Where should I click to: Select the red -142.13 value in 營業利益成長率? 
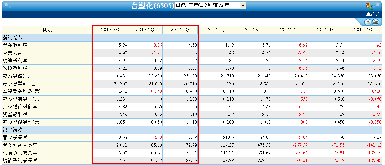pyautogui.click(x=374, y=145)
